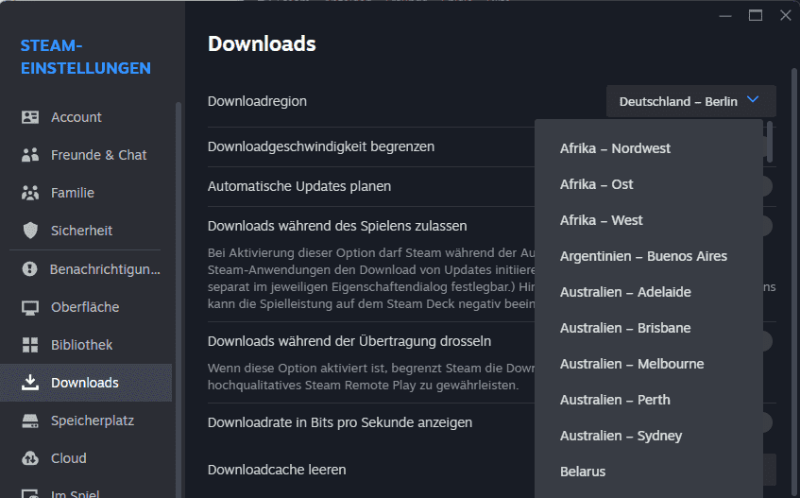Viewport: 800px width, 498px height.
Task: Click the Freunde & Chat people icon
Action: tap(30, 155)
